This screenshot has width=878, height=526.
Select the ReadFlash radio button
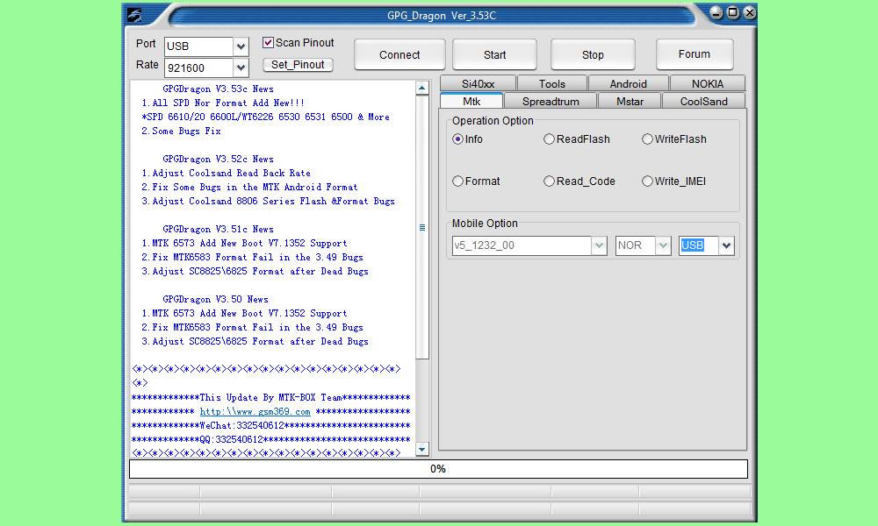coord(550,139)
